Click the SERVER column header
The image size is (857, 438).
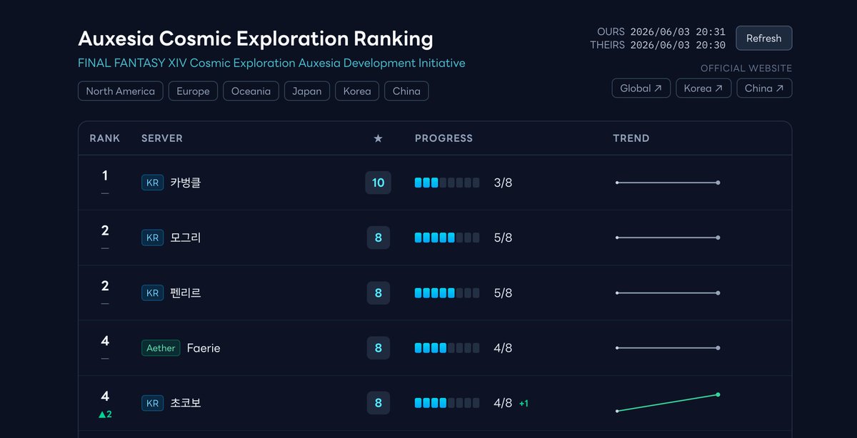pyautogui.click(x=162, y=138)
